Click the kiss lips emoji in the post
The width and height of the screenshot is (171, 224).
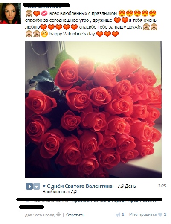point(44,13)
